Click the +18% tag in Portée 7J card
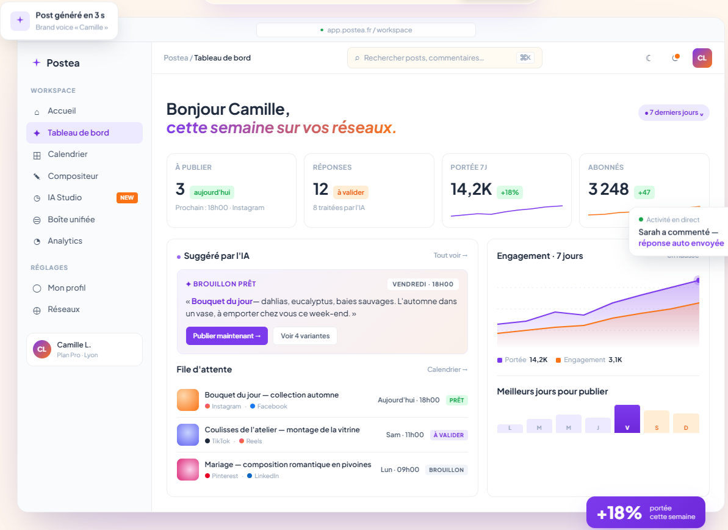728x530 pixels. [510, 192]
